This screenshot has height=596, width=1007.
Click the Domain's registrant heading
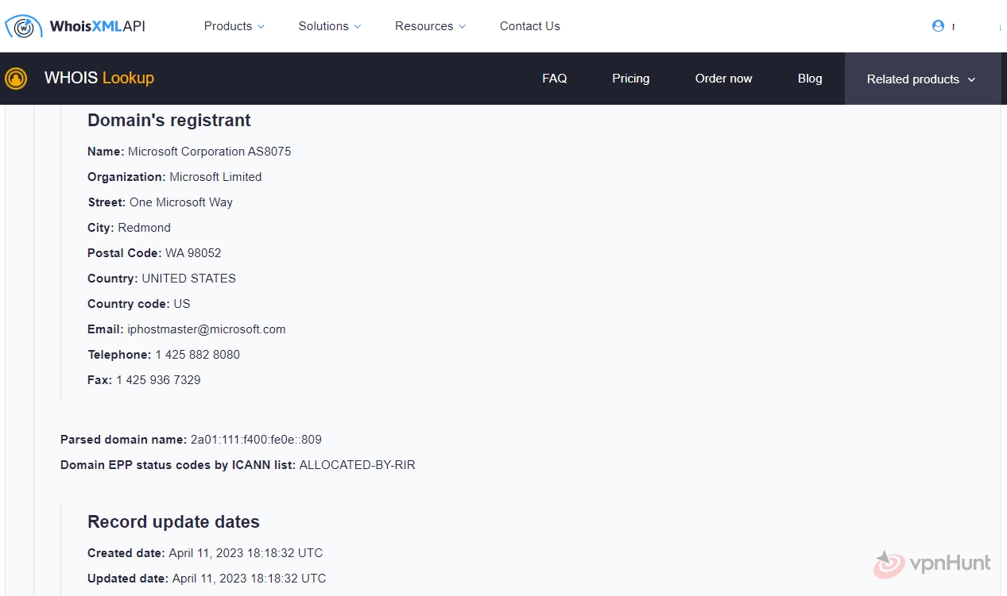click(169, 121)
